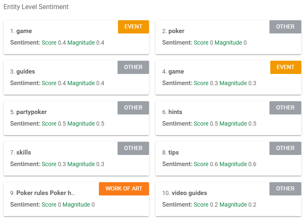This screenshot has height=219, width=305.
Task: Click the Entity Level Sentiment heading
Action: pyautogui.click(x=36, y=7)
